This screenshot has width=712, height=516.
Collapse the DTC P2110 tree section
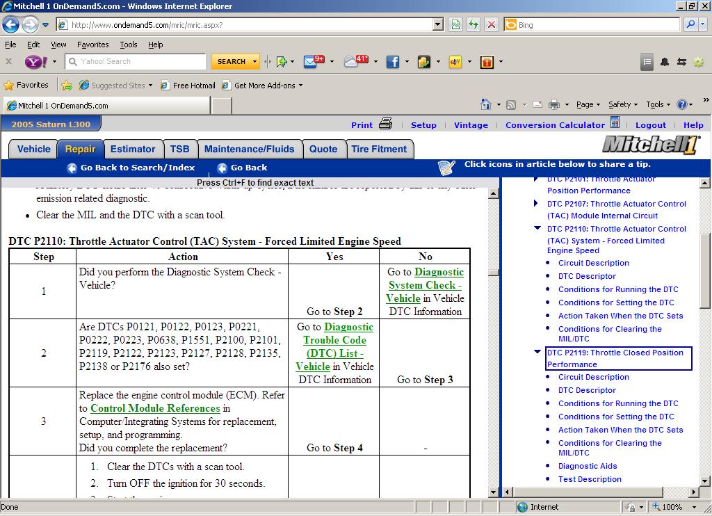[x=537, y=228]
